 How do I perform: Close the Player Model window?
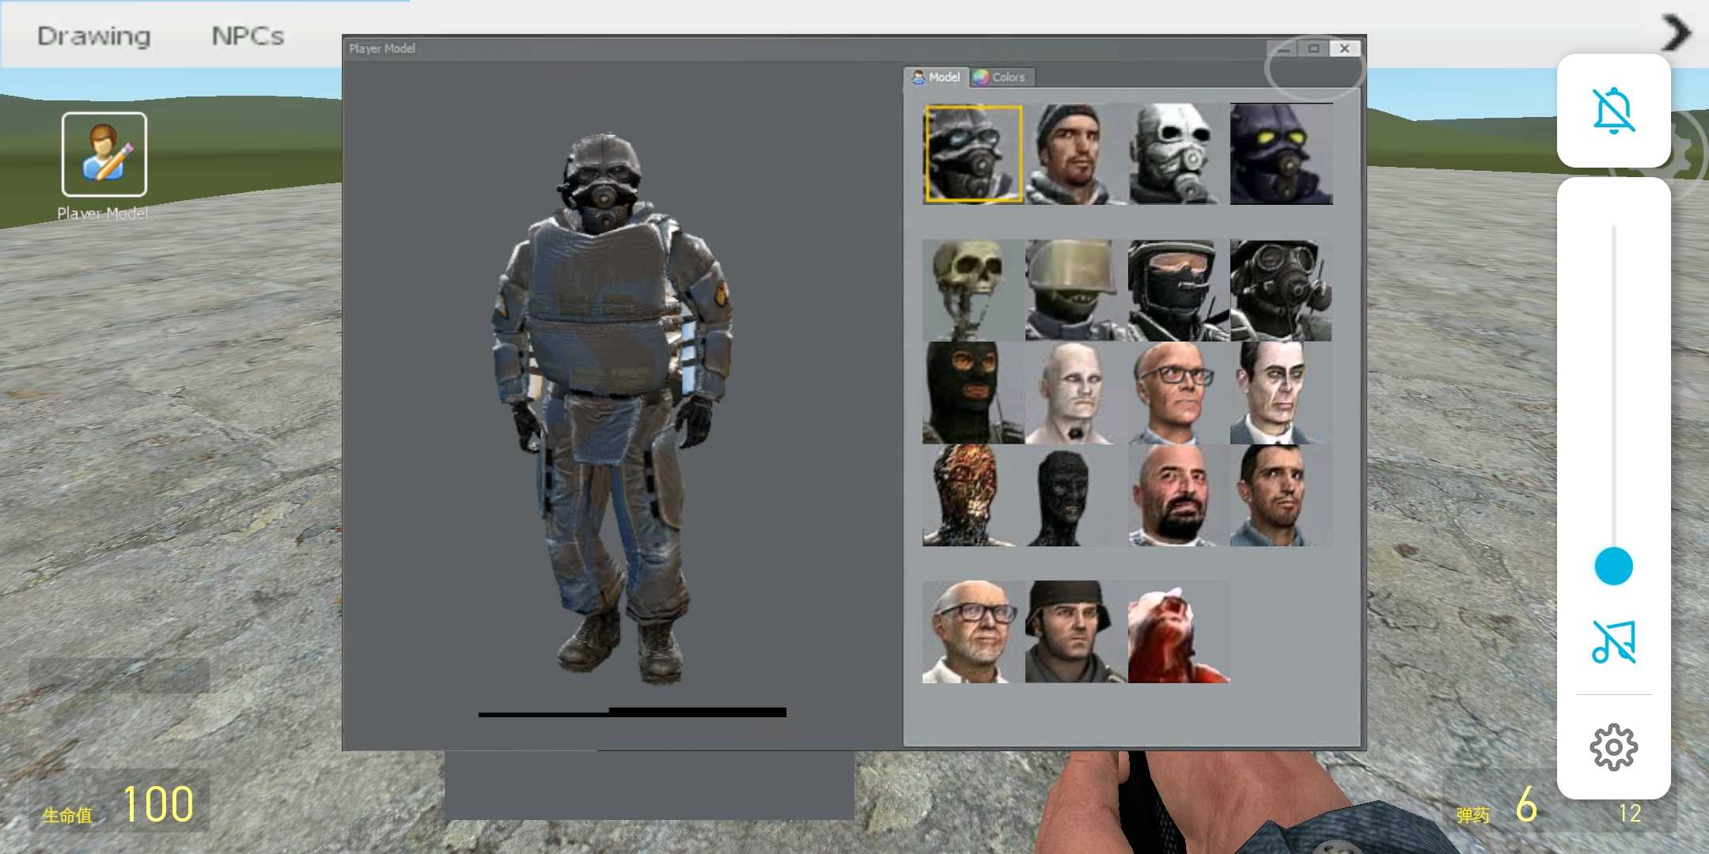[1344, 48]
